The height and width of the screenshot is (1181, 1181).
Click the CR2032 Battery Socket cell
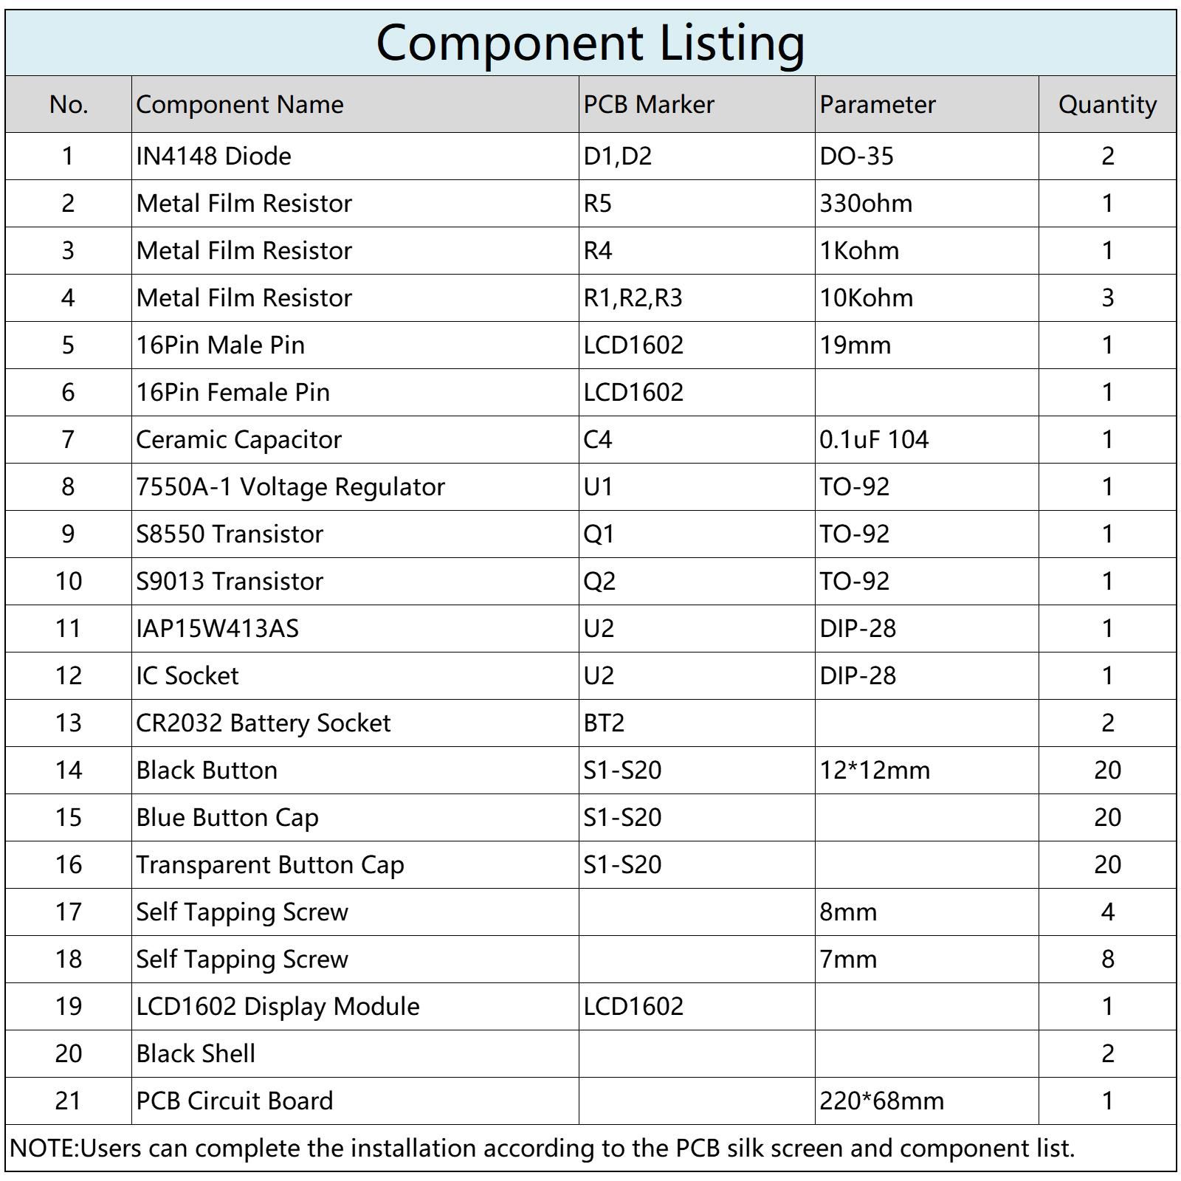pos(264,723)
